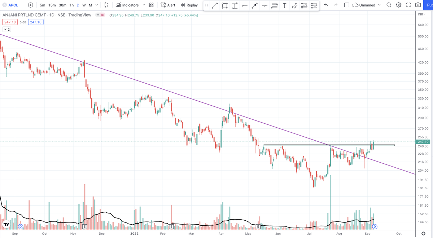Start bar Replay mode
The width and height of the screenshot is (433, 238).
coord(189,5)
